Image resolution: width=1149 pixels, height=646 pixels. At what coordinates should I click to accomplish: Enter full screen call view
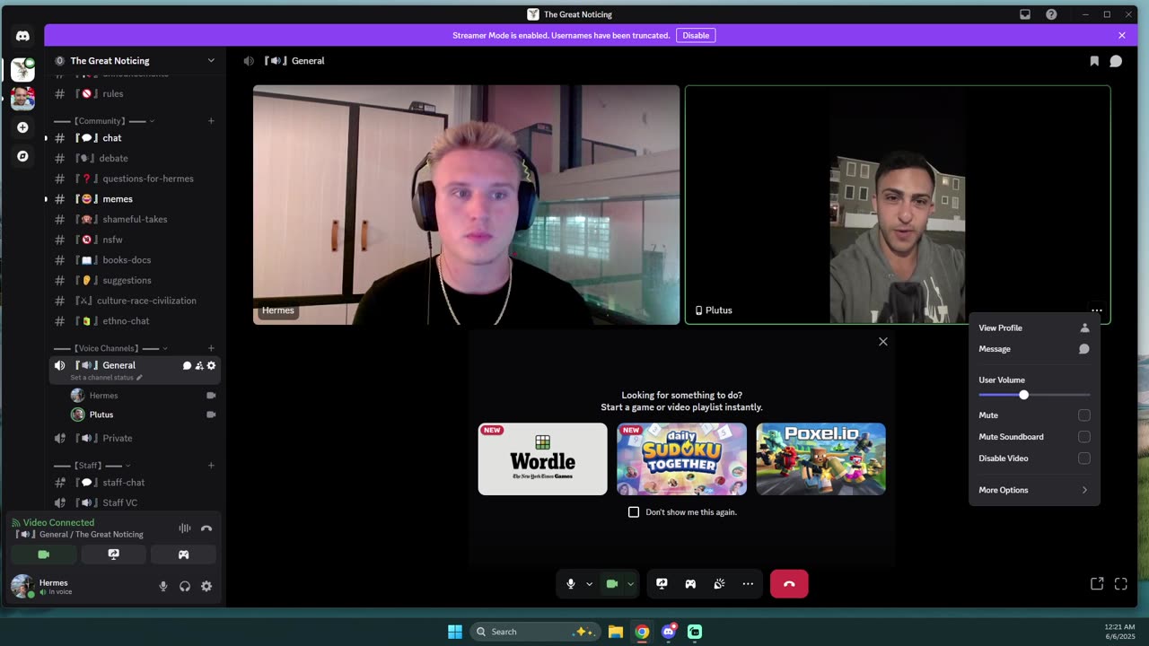[1121, 584]
